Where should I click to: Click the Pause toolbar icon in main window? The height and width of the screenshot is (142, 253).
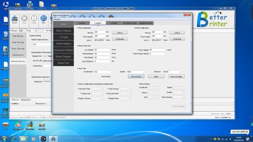(x=34, y=19)
